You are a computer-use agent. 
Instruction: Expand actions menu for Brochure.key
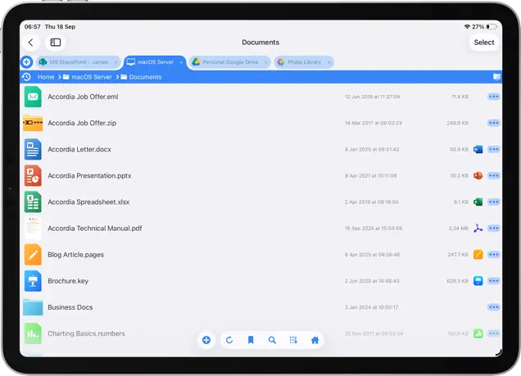[493, 281]
